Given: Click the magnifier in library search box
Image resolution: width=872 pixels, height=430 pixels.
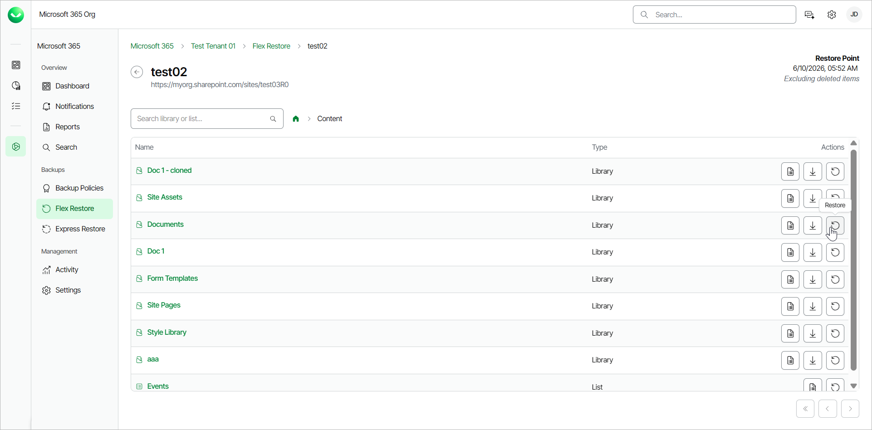Looking at the screenshot, I should 273,119.
